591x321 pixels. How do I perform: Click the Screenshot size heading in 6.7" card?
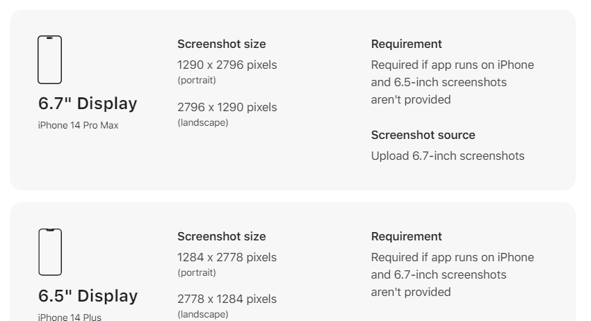[x=222, y=44]
